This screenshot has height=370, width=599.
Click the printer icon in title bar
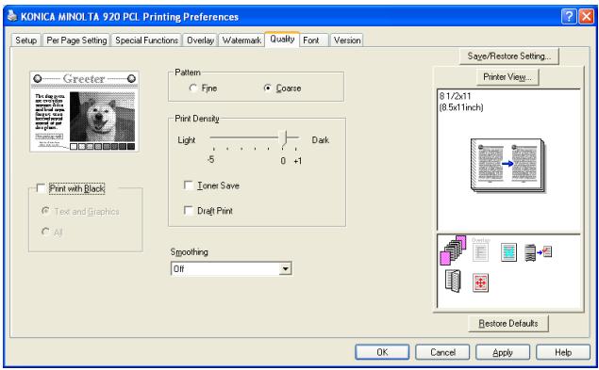12,16
